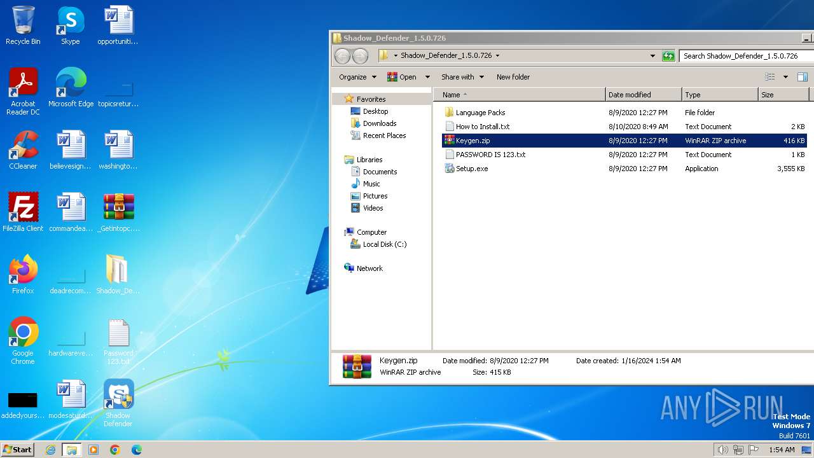Click the Open toolbar button

[x=402, y=77]
